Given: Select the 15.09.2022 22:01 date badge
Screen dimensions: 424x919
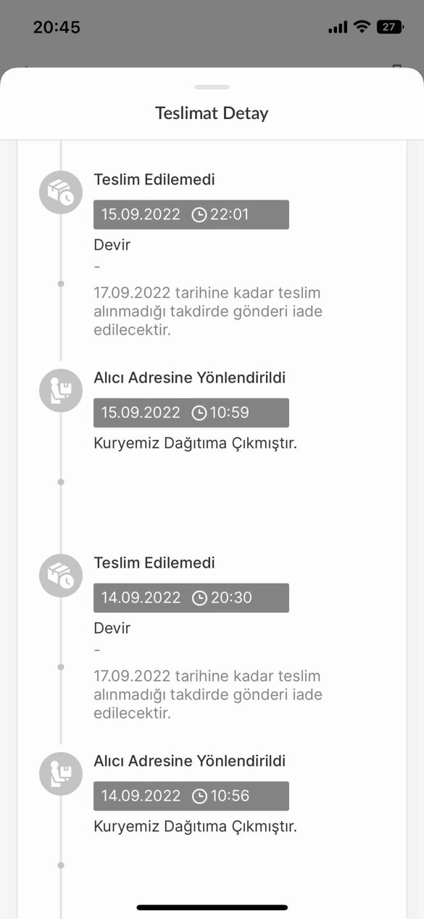Looking at the screenshot, I should (x=191, y=215).
